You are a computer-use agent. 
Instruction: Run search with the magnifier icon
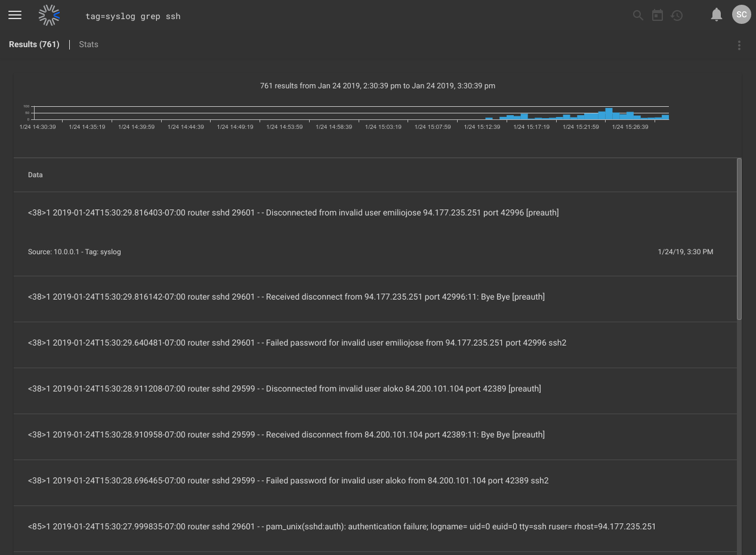pyautogui.click(x=638, y=16)
